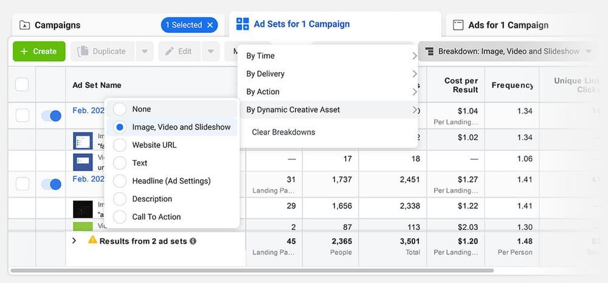Click the Edit button
This screenshot has width=608, height=283.
pyautogui.click(x=179, y=52)
